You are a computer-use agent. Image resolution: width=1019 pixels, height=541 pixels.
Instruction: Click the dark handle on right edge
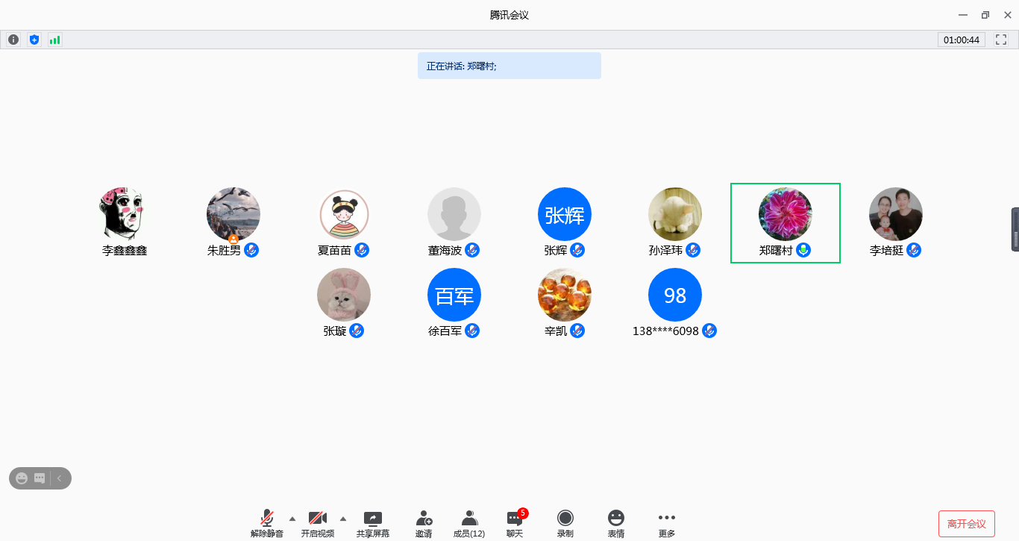1015,229
